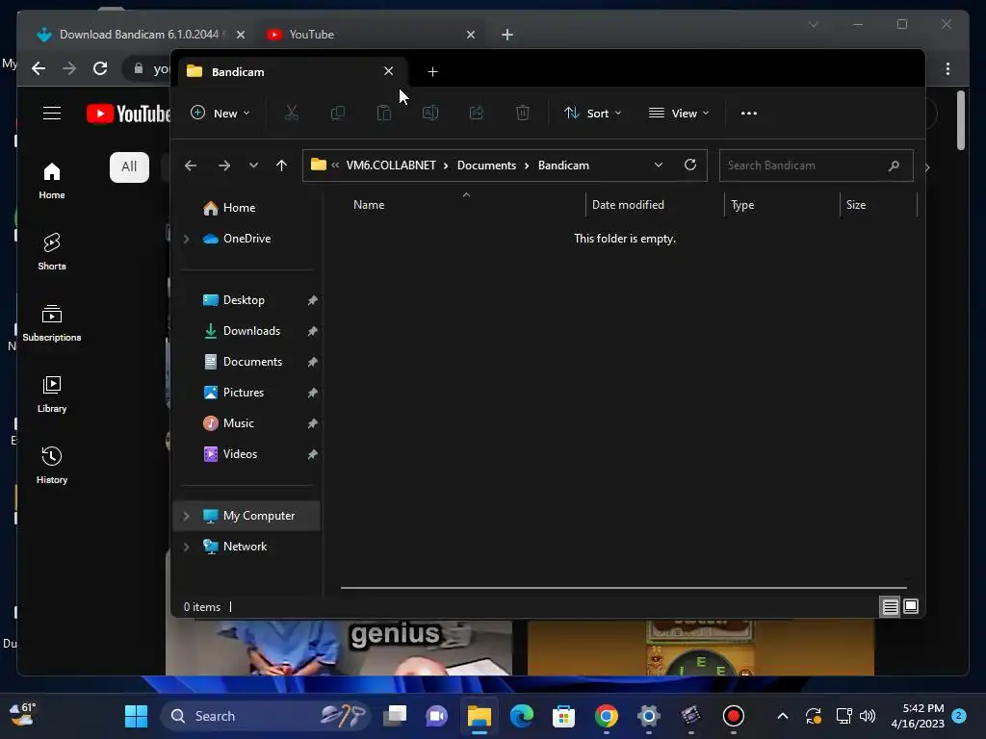Screen dimensions: 986x739
Task: Expand recent locations chevron in Explorer
Action: (253, 166)
